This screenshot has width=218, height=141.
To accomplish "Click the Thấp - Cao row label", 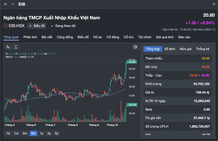I will click(x=153, y=75).
